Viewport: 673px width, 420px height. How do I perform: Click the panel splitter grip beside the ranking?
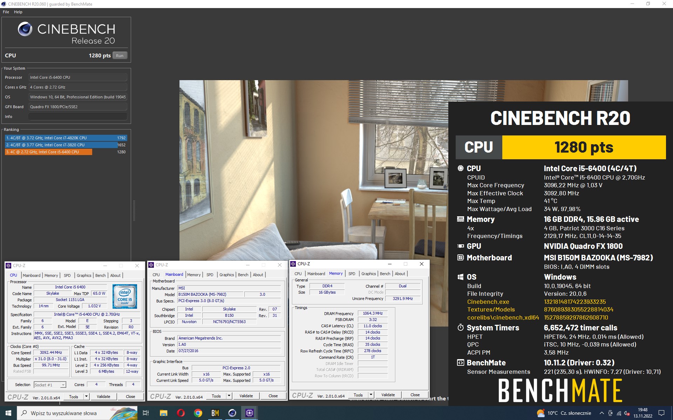click(134, 210)
